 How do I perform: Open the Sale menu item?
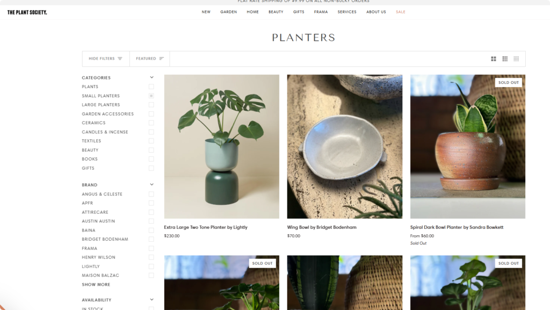pyautogui.click(x=401, y=12)
